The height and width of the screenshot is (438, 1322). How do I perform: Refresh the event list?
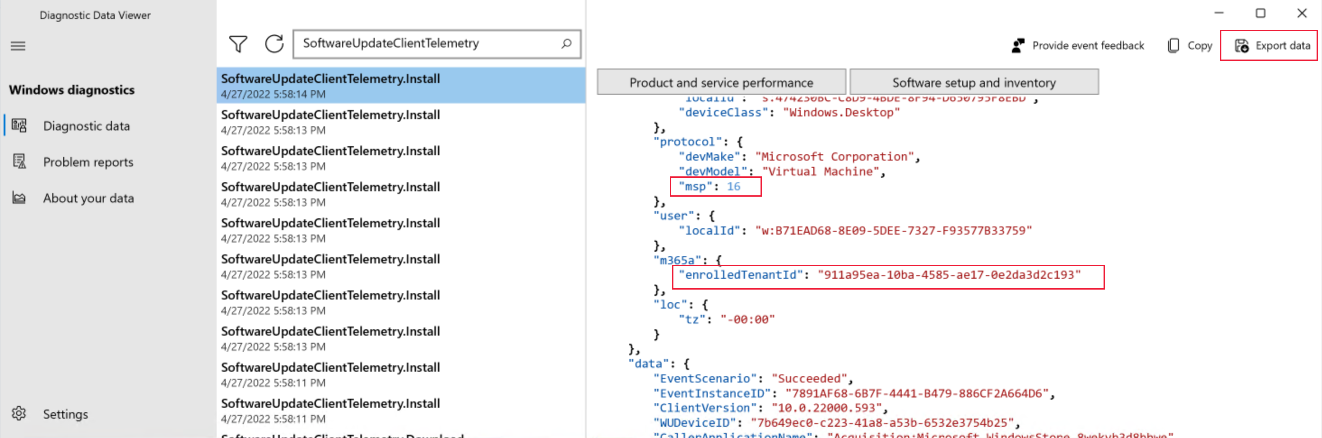pyautogui.click(x=274, y=44)
